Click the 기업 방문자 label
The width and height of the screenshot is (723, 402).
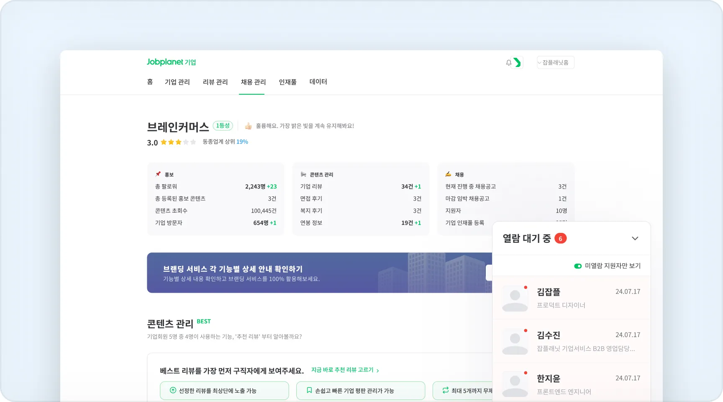click(x=169, y=223)
